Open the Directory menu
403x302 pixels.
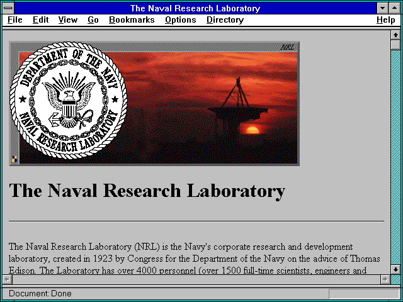[x=225, y=20]
